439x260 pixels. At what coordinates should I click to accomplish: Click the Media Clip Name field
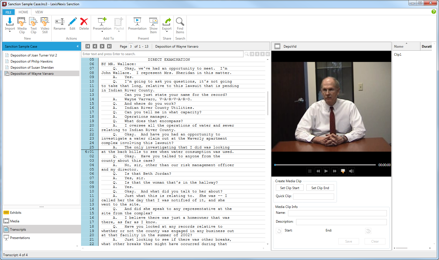click(x=337, y=213)
